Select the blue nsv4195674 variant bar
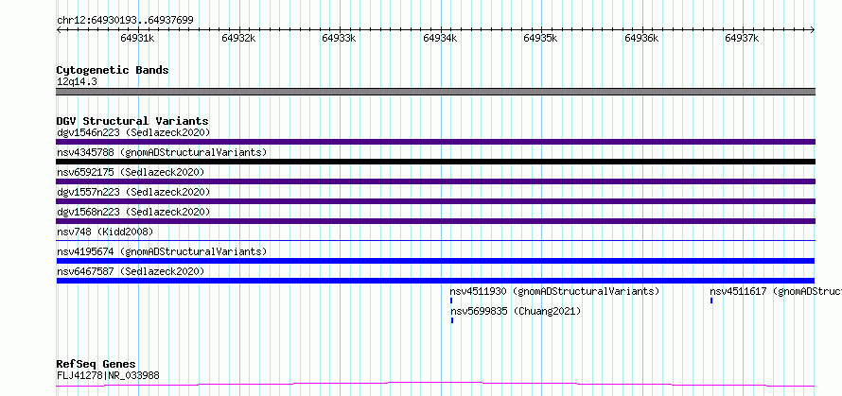This screenshot has width=842, height=396. tap(435, 261)
